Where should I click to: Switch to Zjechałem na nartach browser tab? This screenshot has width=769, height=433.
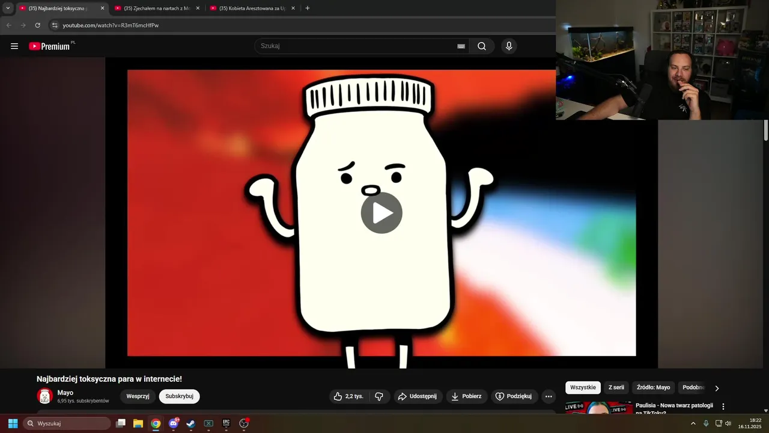tap(156, 8)
